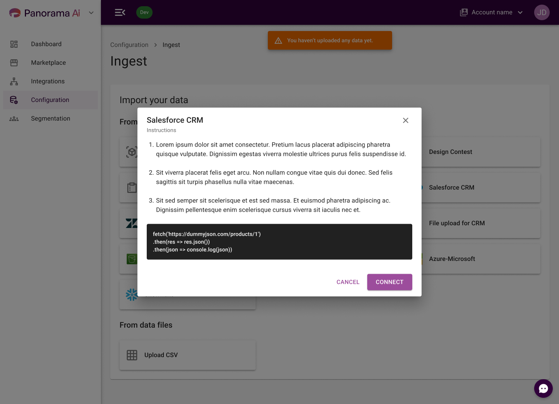Click the Dashboard icon in sidebar
This screenshot has height=404, width=559.
click(x=14, y=44)
